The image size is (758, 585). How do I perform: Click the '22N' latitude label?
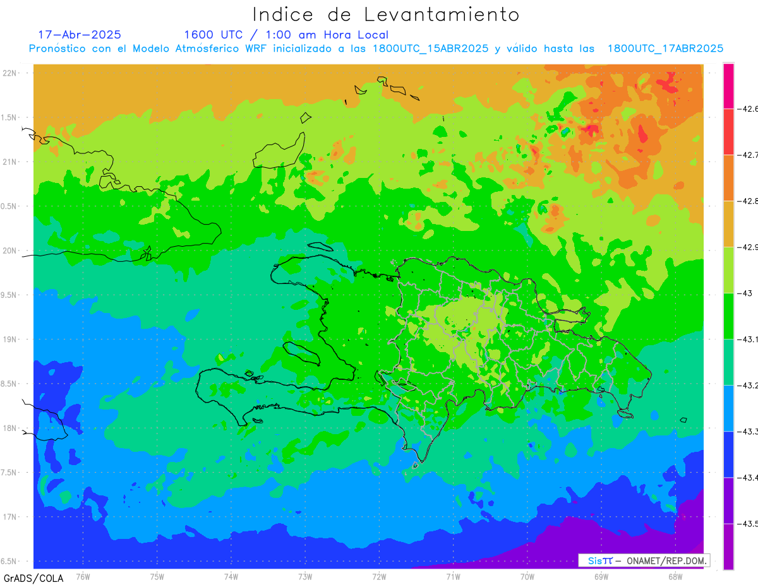[x=11, y=73]
